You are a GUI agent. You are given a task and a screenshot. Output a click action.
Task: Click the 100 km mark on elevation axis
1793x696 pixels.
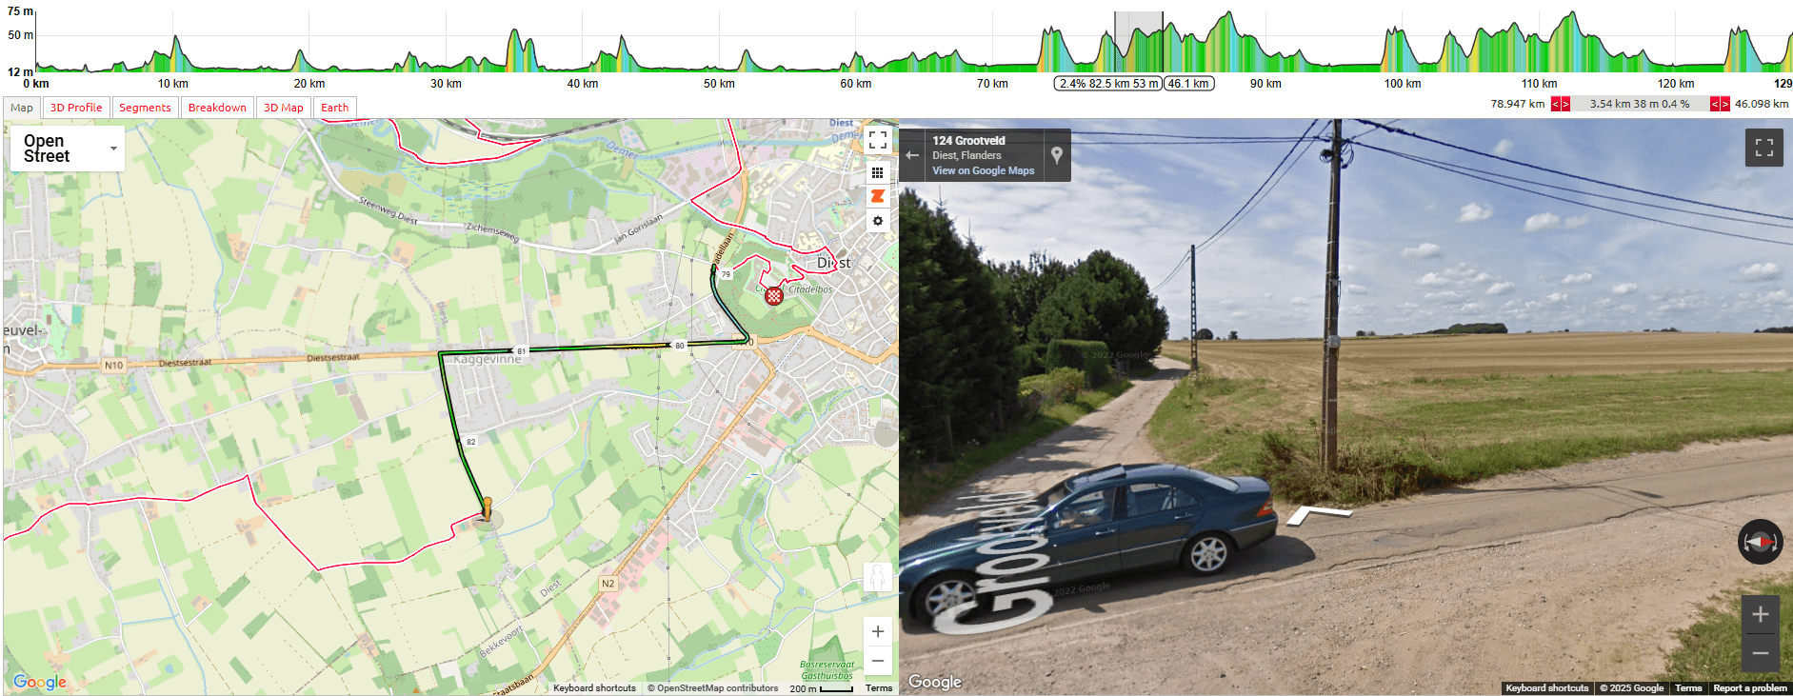coord(1403,84)
